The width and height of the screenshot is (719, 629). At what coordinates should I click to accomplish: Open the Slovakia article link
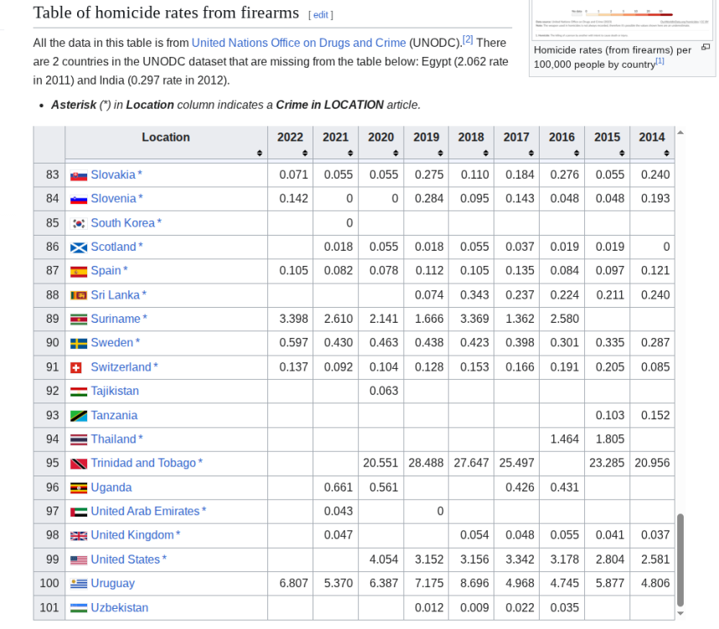113,174
